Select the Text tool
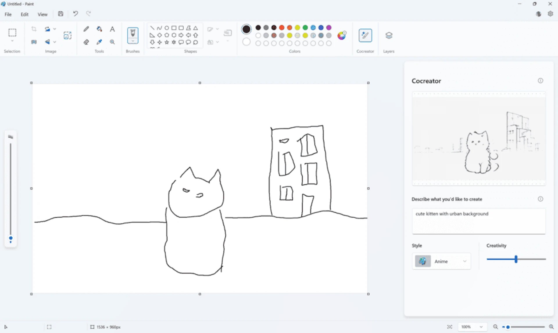 pyautogui.click(x=112, y=29)
